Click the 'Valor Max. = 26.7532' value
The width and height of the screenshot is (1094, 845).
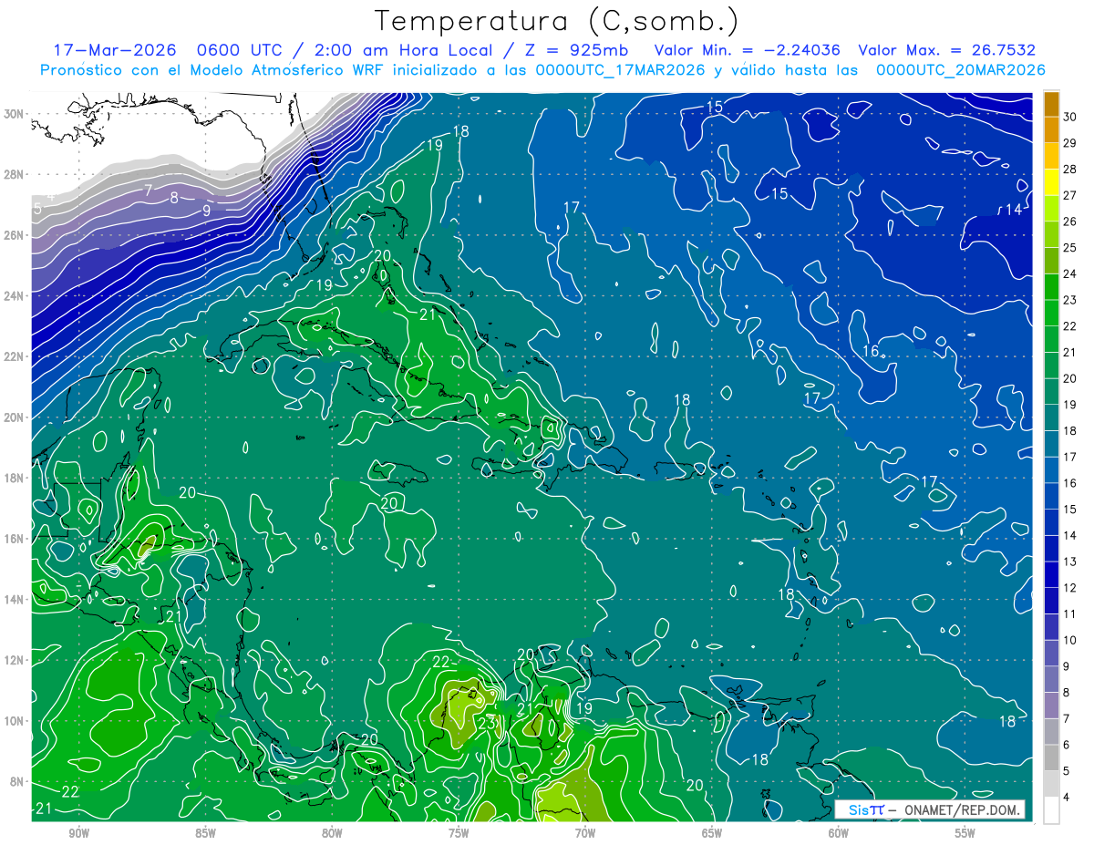(946, 50)
